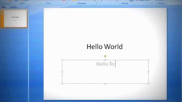Click the bottom-middle sizing handle of subtitle box
The image size is (182, 102).
[x=105, y=84]
